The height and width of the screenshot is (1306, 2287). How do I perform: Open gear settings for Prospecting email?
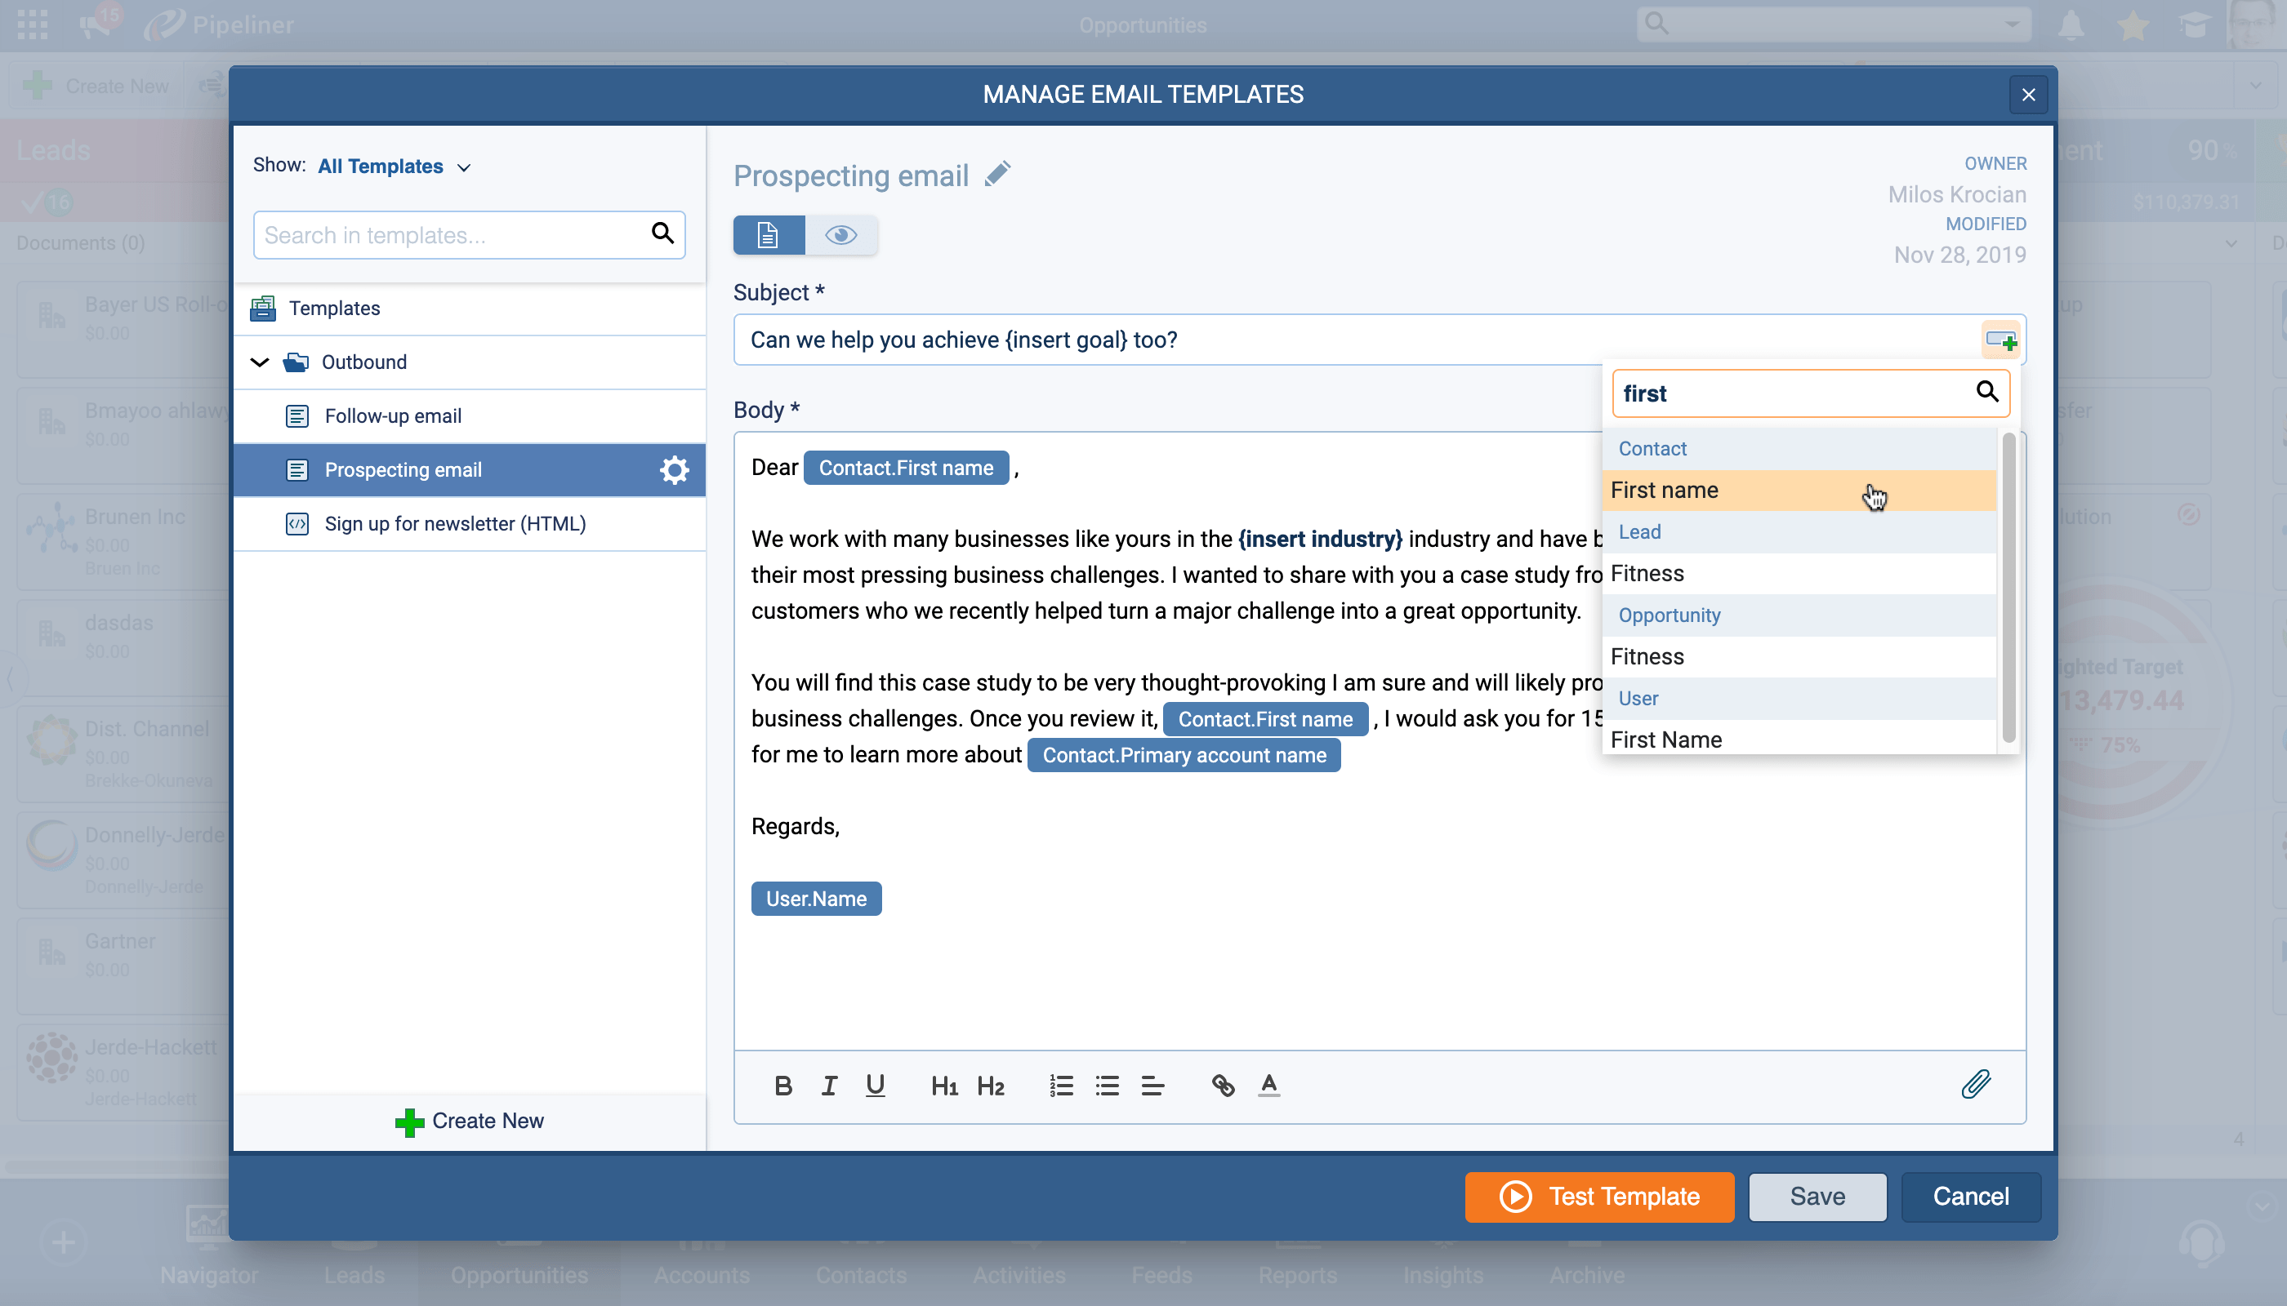(674, 470)
